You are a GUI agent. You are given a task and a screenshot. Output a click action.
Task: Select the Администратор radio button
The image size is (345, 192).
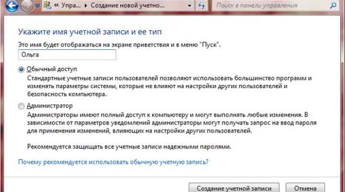[x=21, y=106]
